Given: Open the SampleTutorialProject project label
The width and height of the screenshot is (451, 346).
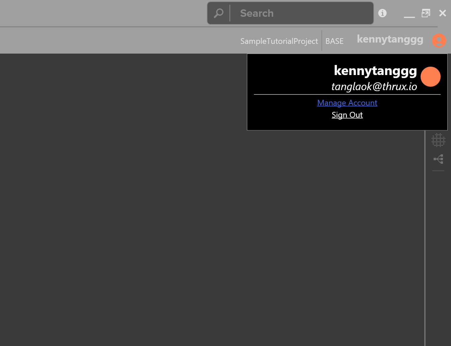Looking at the screenshot, I should pyautogui.click(x=279, y=41).
